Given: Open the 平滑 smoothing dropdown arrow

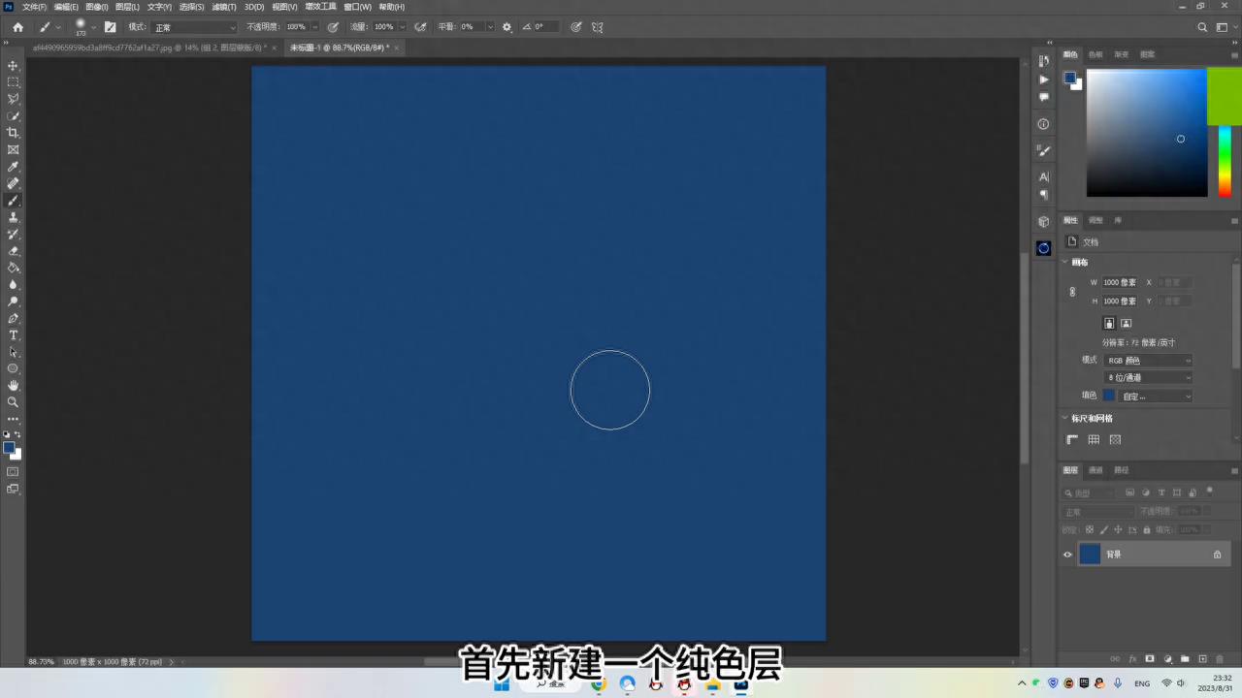Looking at the screenshot, I should click(x=489, y=27).
